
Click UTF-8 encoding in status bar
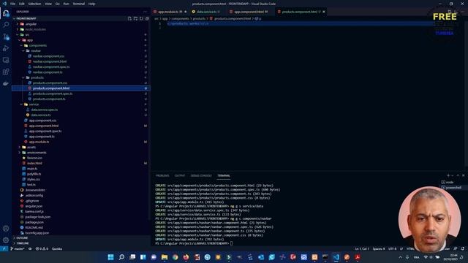click(393, 248)
